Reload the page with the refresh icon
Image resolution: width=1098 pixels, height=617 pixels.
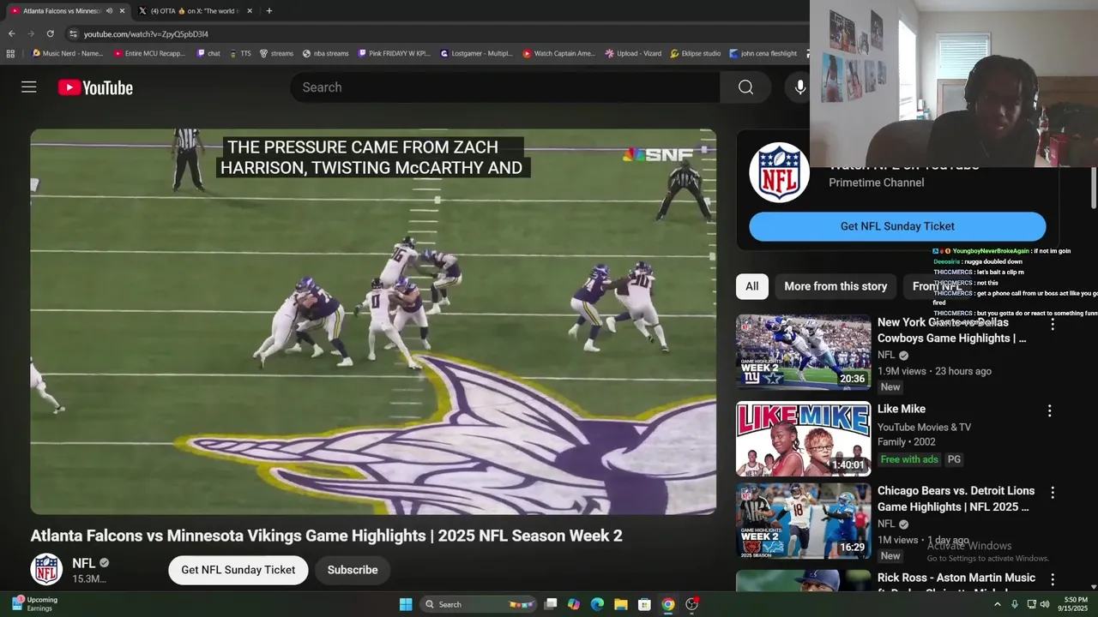(x=50, y=33)
